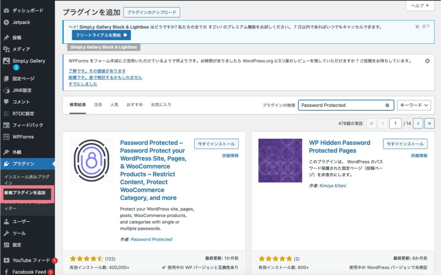
Task: Click in the plugin search input field
Action: click(x=340, y=105)
